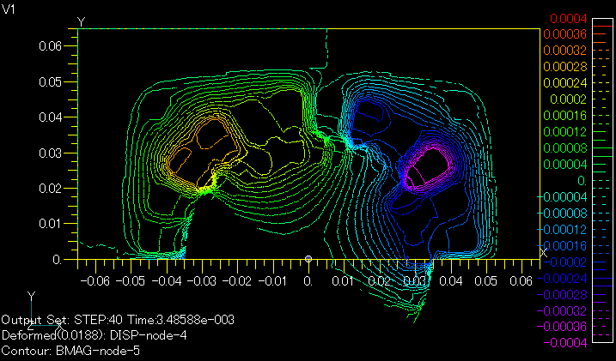Screen dimensions: 616x361
Task: Click the Contour BMAG-node-5 label
Action: [70, 350]
